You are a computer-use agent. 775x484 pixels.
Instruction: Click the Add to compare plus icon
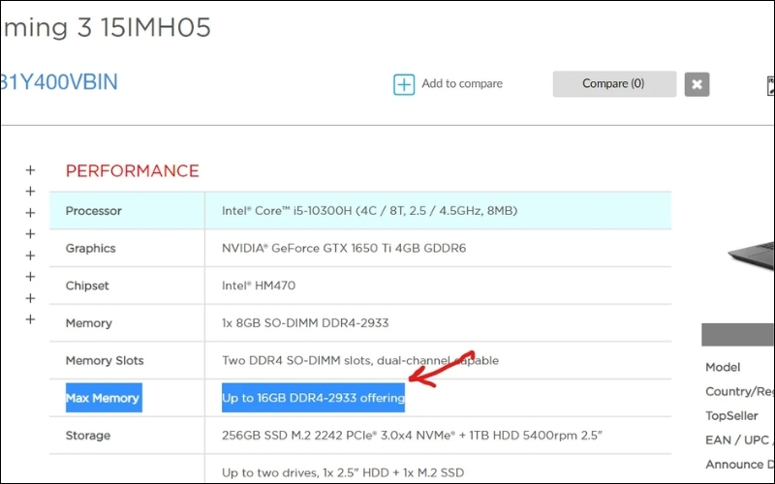[403, 84]
